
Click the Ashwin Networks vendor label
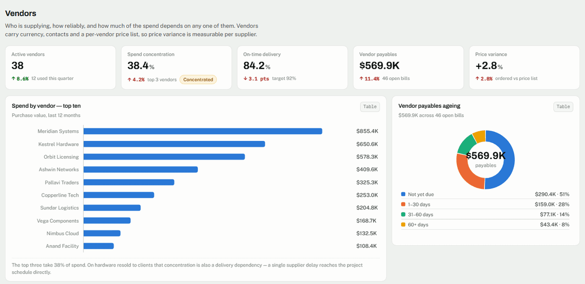pyautogui.click(x=59, y=169)
